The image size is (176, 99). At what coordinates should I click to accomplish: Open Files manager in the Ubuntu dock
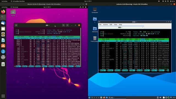click(x=3, y=29)
